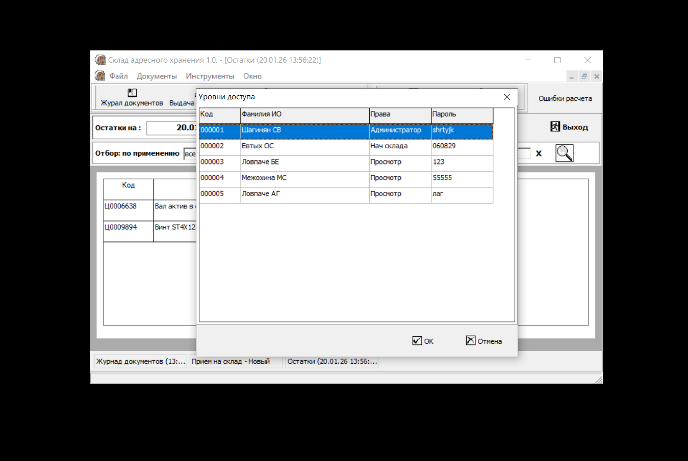Click Ц0009894 code in Остатки table
The image size is (688, 461).
(129, 231)
